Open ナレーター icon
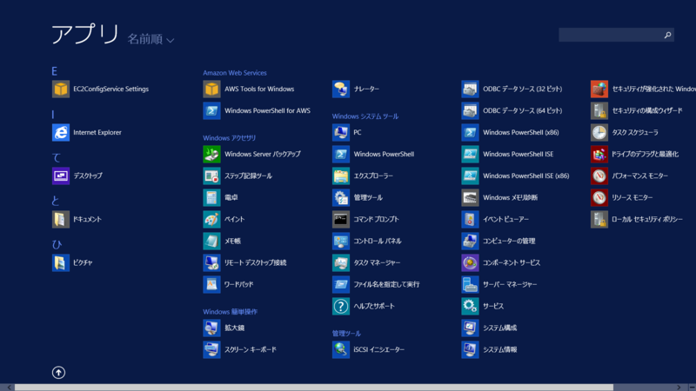The height and width of the screenshot is (391, 696). pos(341,89)
